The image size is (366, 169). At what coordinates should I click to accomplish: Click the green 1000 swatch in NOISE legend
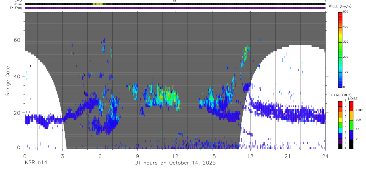[x=351, y=125]
